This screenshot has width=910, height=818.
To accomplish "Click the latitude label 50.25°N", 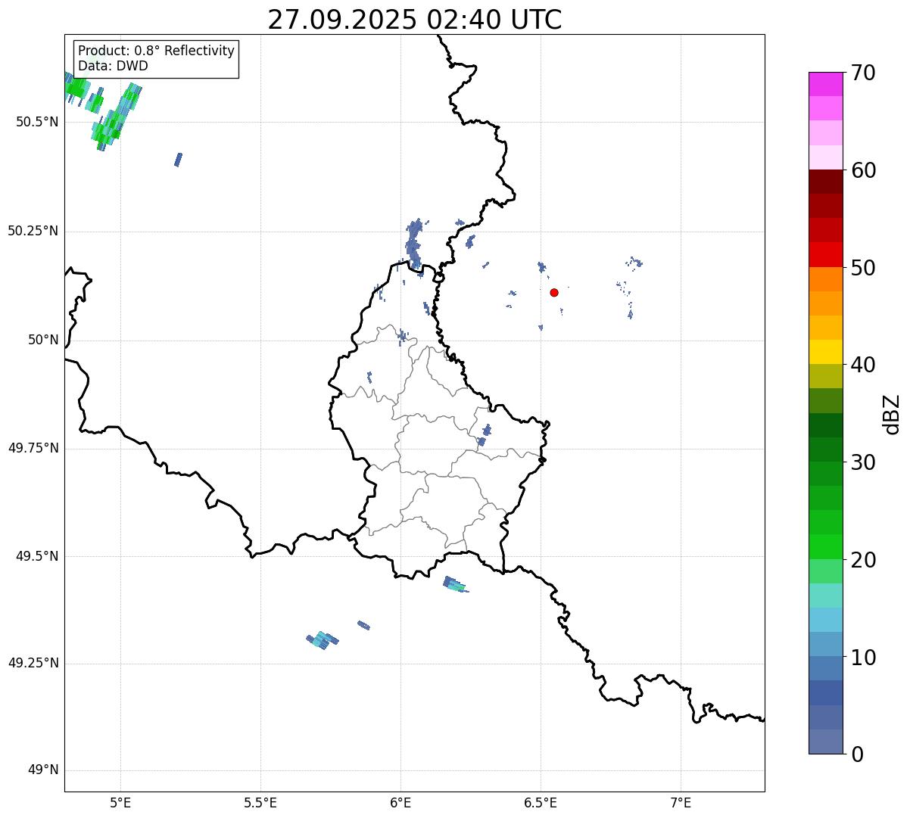I will point(33,231).
